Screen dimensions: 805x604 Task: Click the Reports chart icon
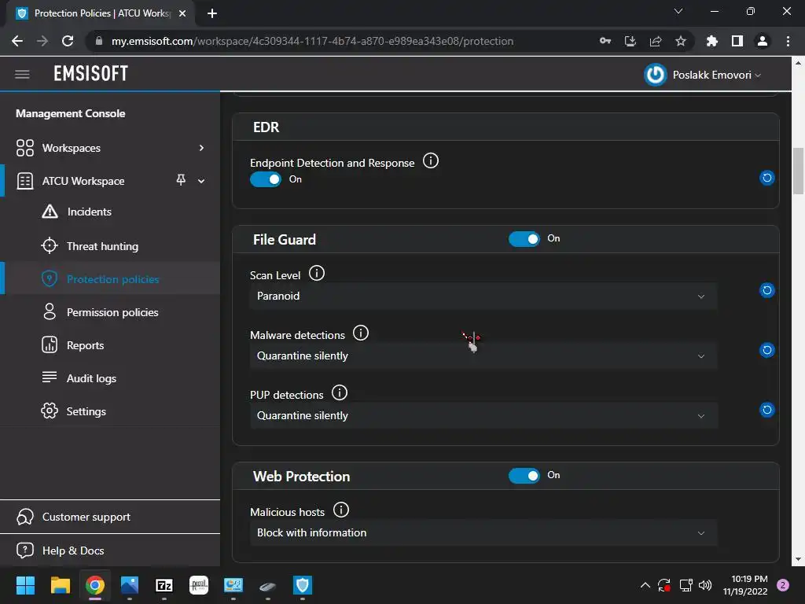50,344
